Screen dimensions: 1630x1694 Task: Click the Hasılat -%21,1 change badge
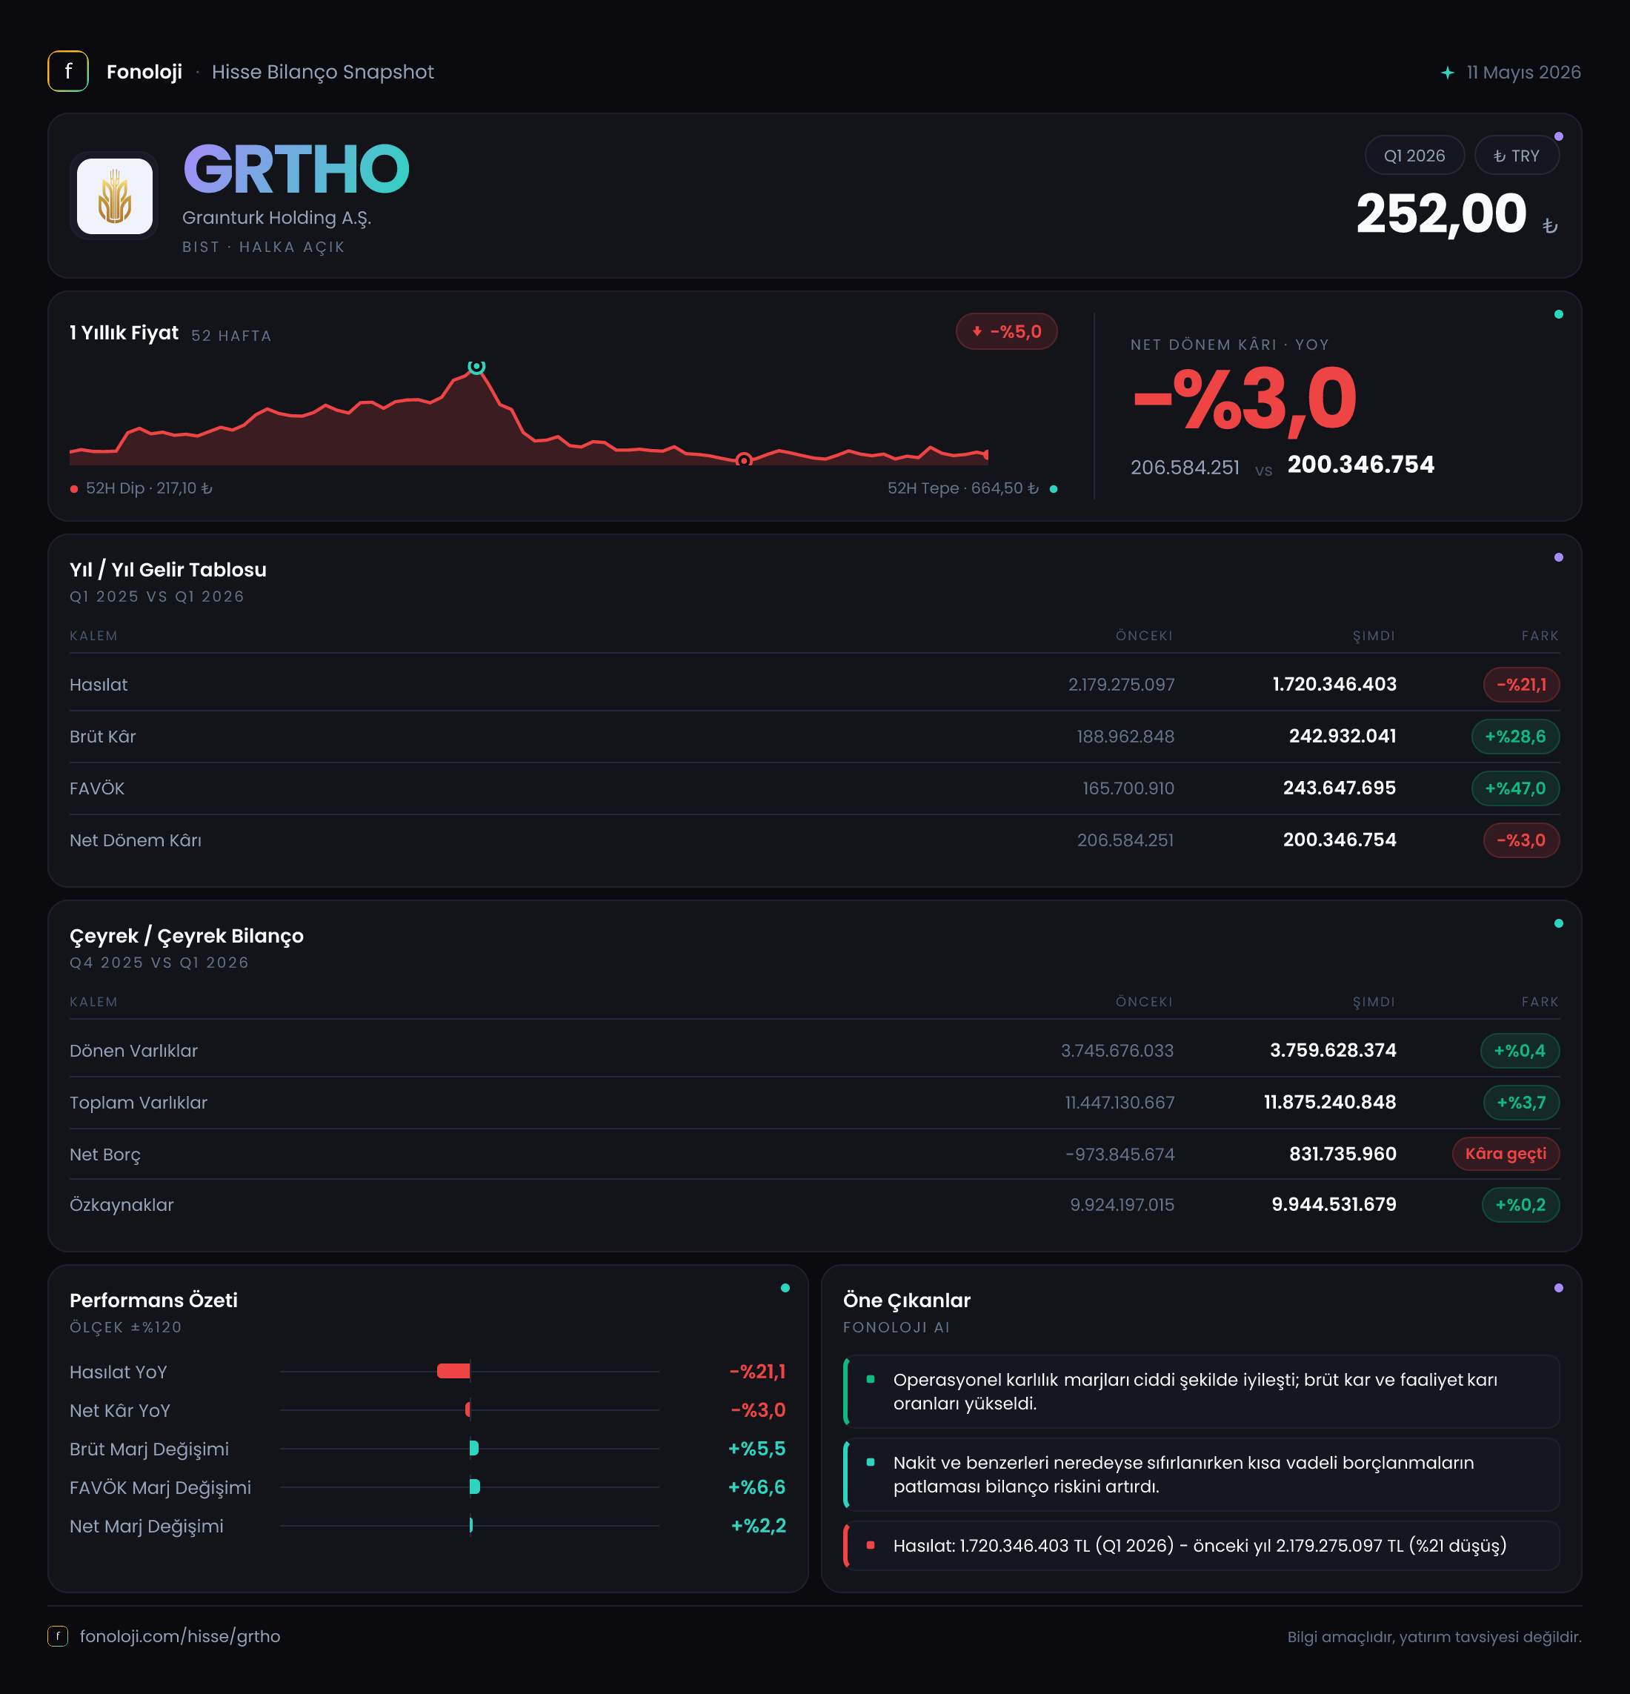(1521, 685)
